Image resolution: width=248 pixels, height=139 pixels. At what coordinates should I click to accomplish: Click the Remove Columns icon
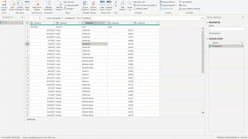tap(93, 3)
